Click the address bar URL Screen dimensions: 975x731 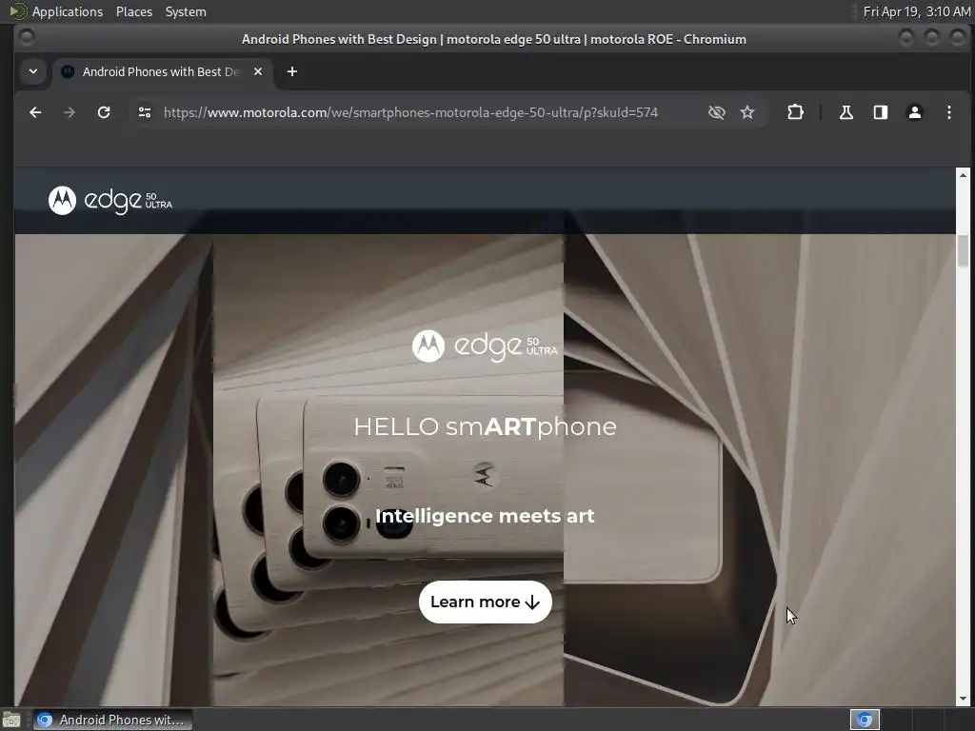pyautogui.click(x=410, y=112)
